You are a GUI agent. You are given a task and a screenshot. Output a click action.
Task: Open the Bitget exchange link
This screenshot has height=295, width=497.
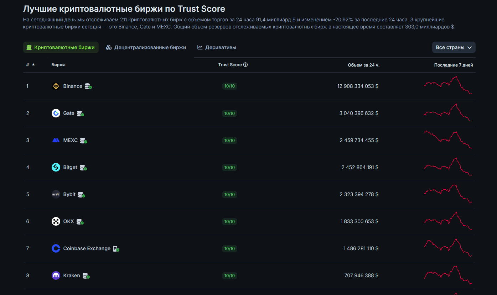pyautogui.click(x=70, y=167)
